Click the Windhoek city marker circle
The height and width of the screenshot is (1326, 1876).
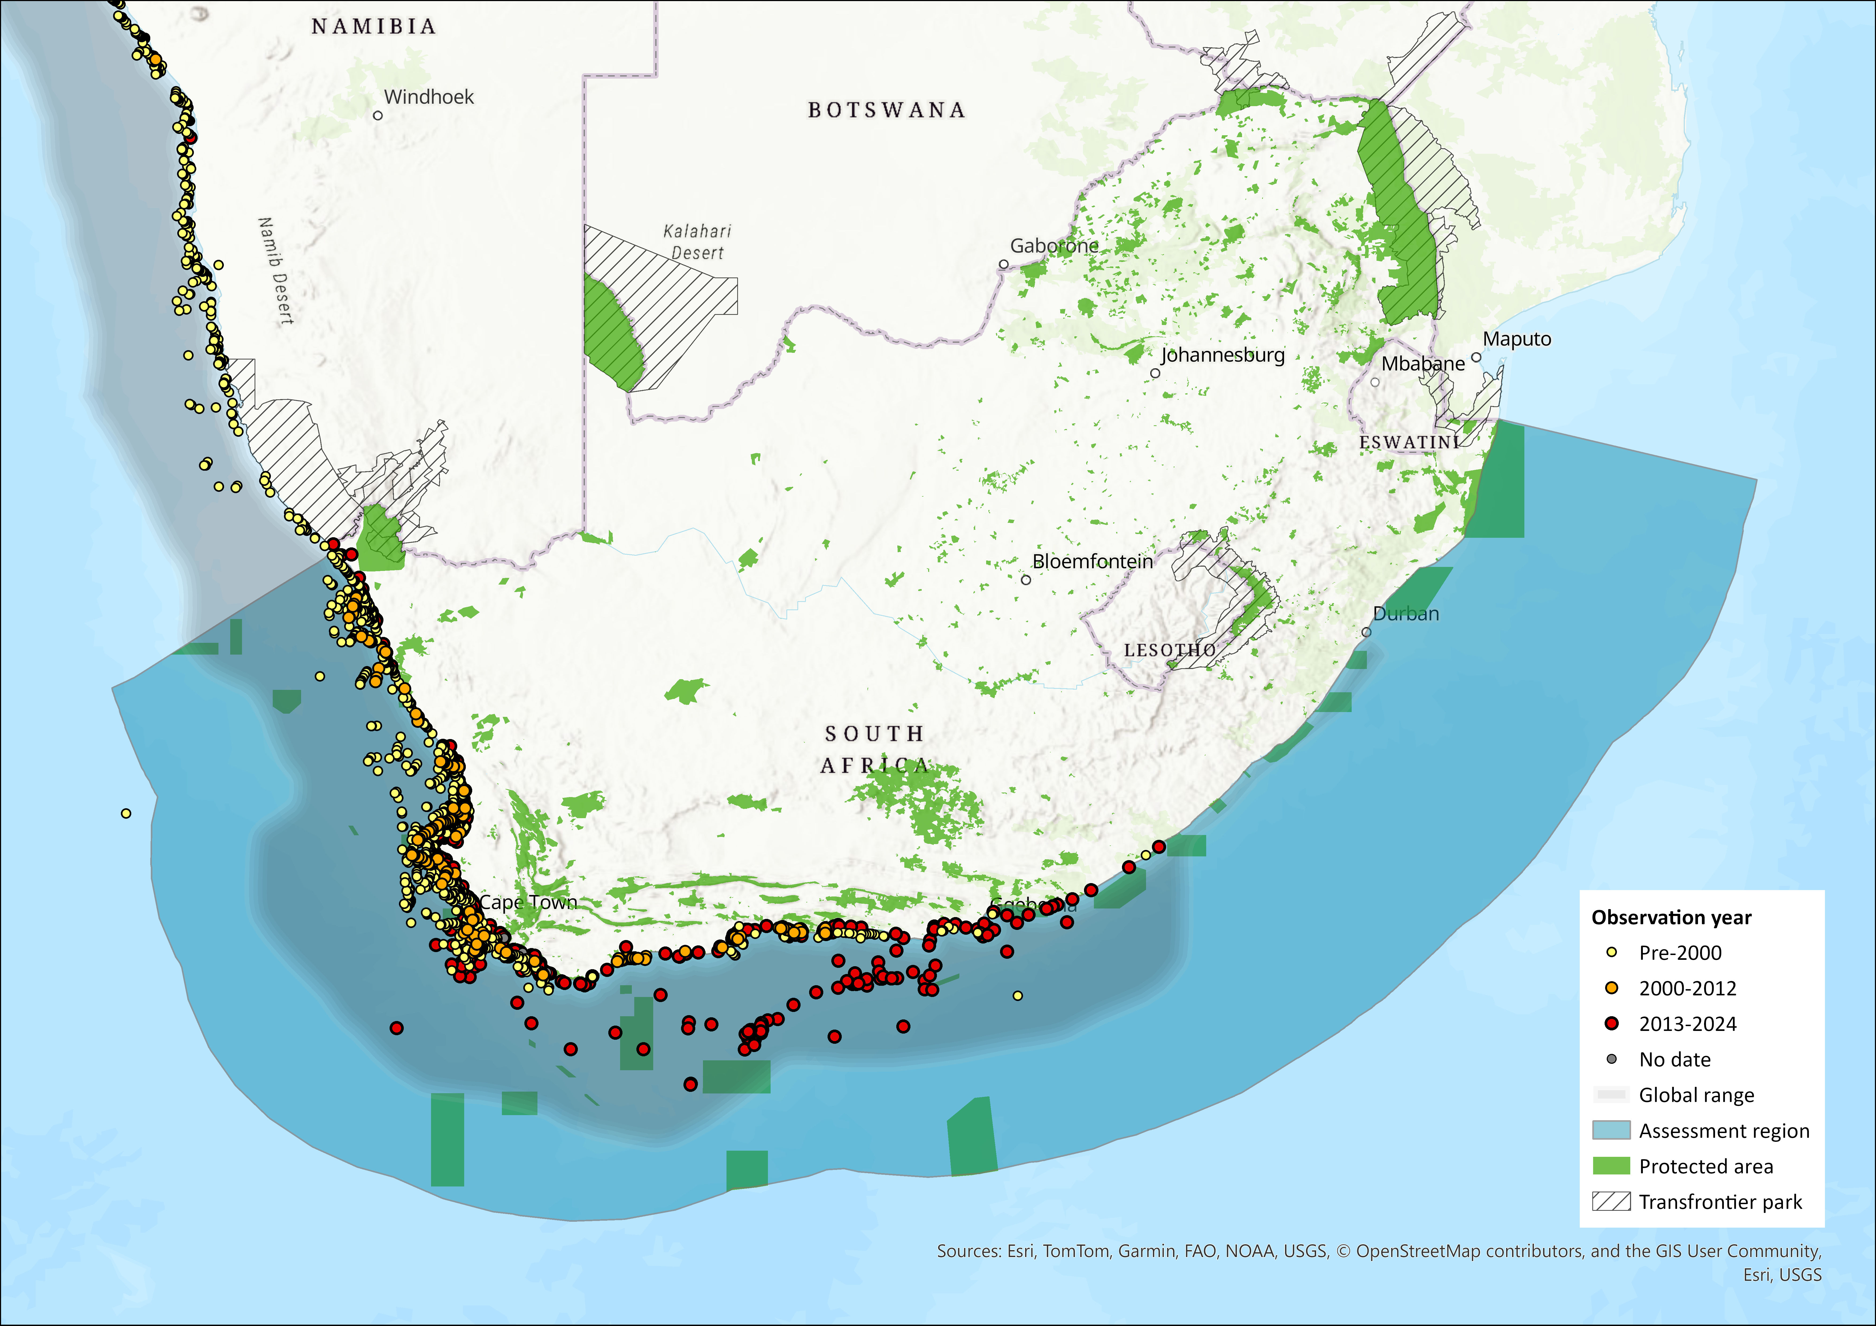point(378,115)
